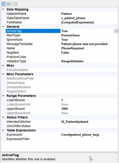Select the LowerBound value field

click(89, 100)
